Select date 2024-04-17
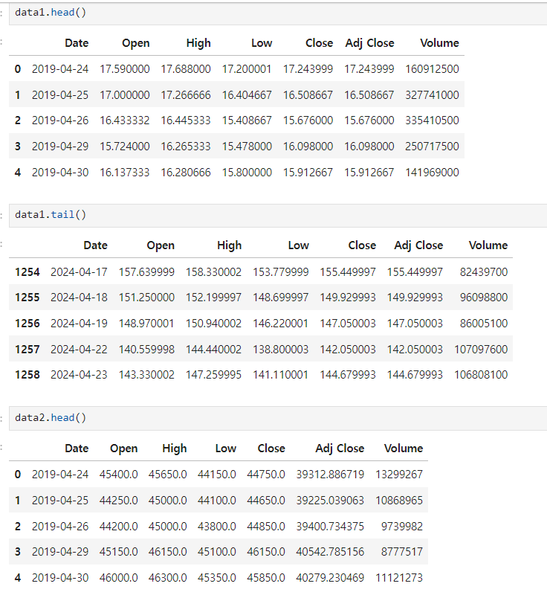 tap(79, 272)
